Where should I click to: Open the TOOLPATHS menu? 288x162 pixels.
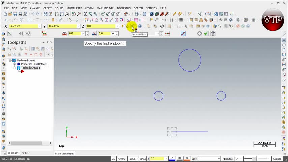[x=124, y=8]
